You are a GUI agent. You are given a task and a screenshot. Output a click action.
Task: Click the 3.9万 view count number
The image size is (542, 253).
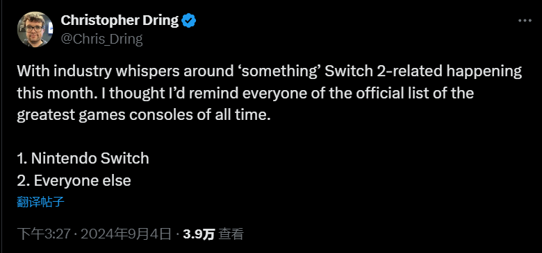(x=199, y=234)
